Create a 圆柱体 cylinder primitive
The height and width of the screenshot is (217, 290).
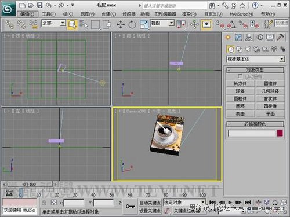(x=240, y=98)
